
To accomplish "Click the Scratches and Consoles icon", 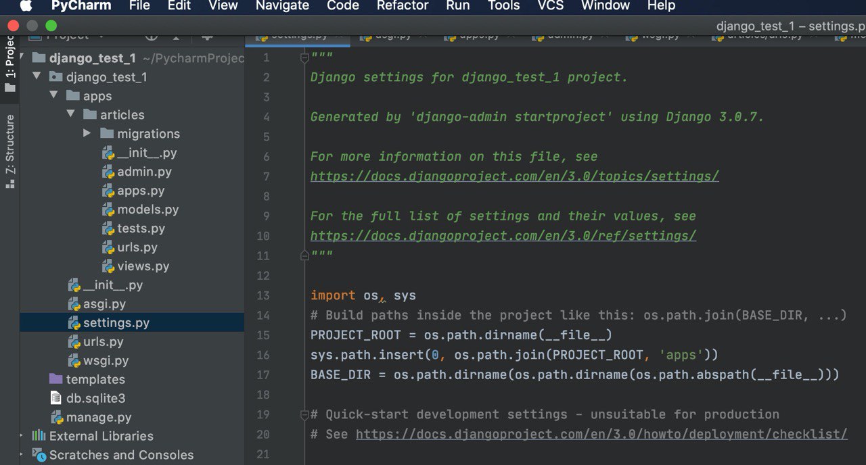I will (39, 455).
